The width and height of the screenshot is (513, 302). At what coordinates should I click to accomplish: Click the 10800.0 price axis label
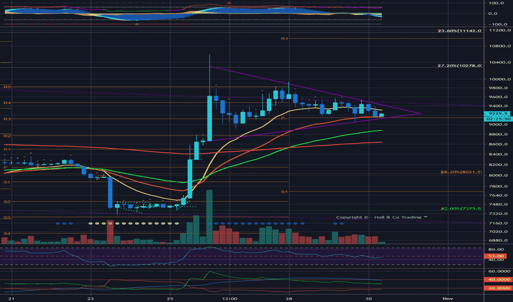click(500, 46)
